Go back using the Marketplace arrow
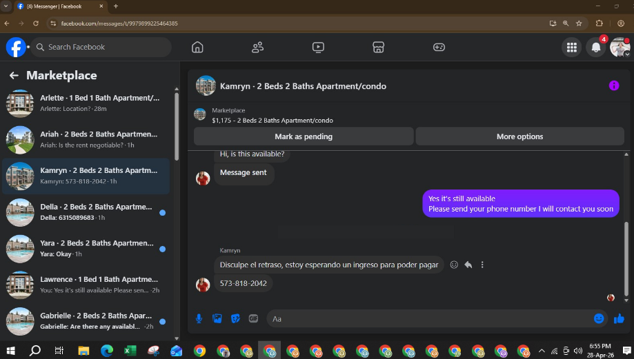The width and height of the screenshot is (634, 359). 14,76
